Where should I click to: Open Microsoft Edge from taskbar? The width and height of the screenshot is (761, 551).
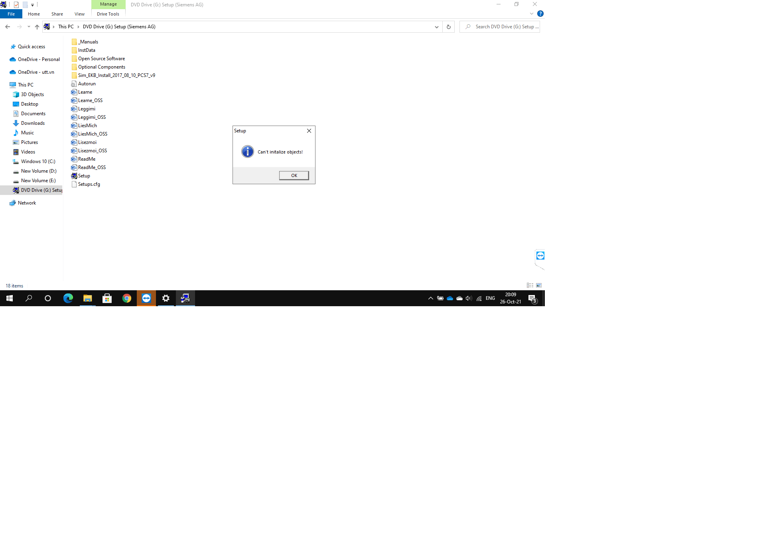click(68, 298)
